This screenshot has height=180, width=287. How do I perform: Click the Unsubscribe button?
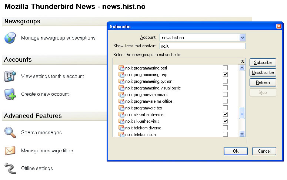pos(263,72)
